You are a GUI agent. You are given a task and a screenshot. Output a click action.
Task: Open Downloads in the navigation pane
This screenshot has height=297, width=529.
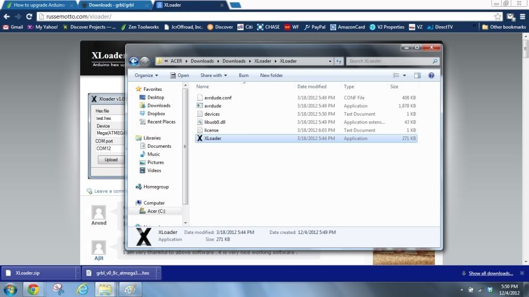(x=155, y=105)
